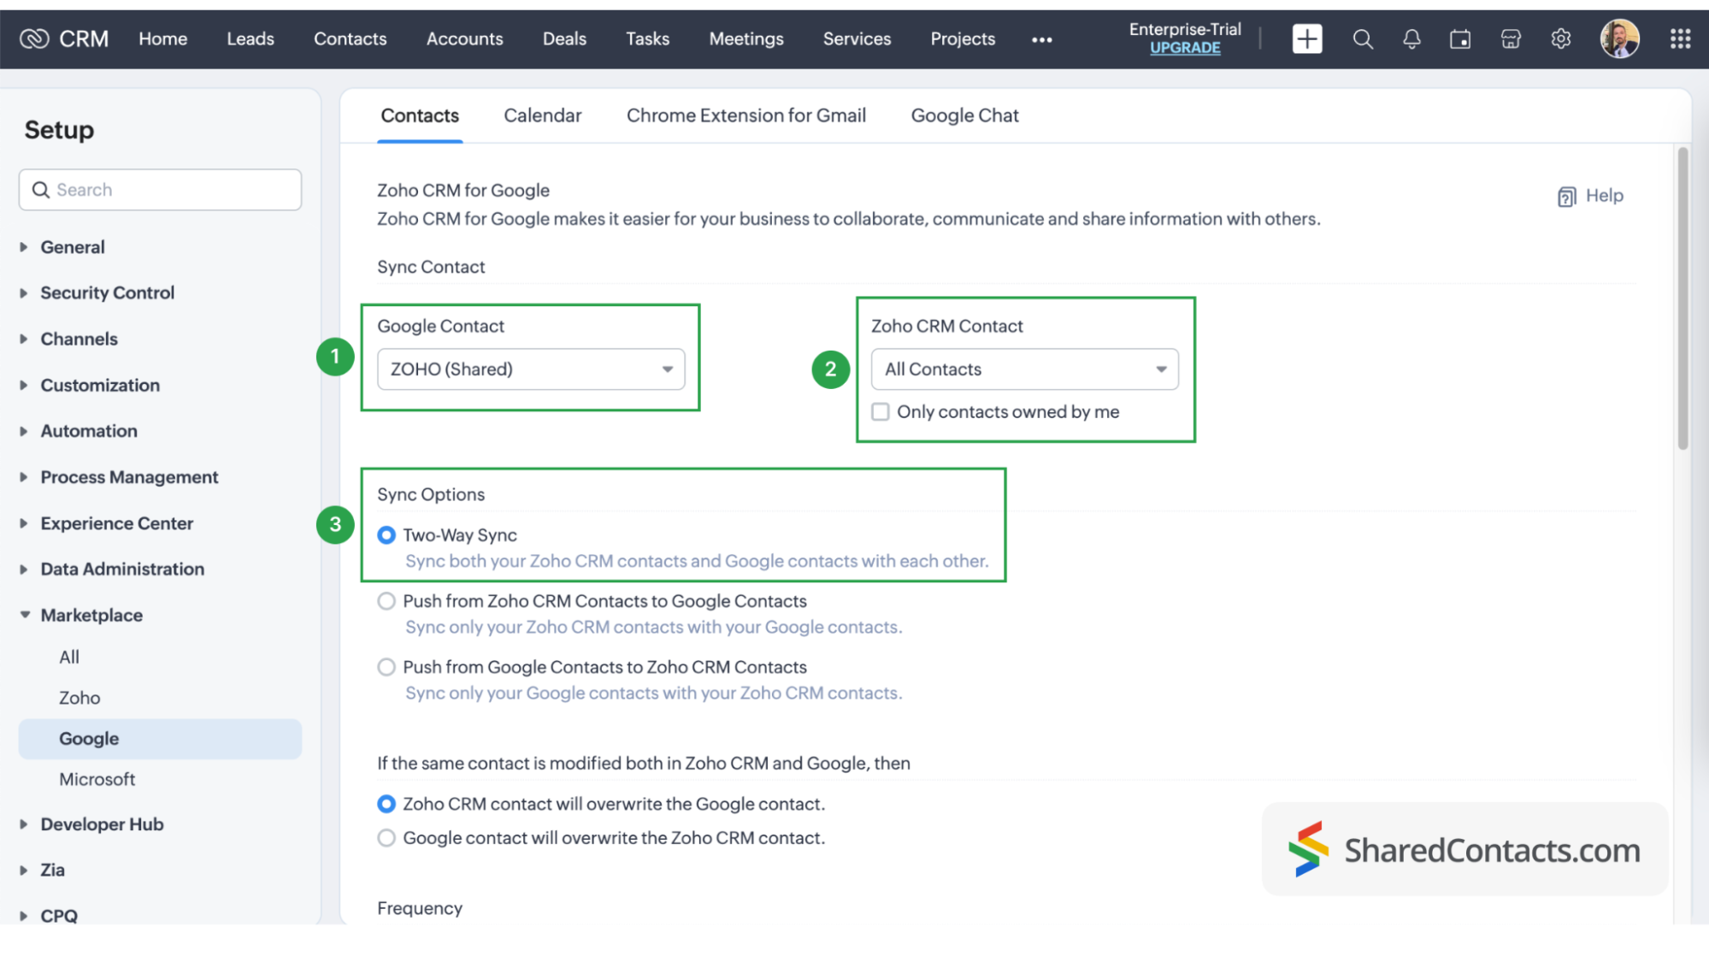Screen dimensions: 1709x962
Task: Select the Two-Way Sync option
Action: pyautogui.click(x=386, y=535)
